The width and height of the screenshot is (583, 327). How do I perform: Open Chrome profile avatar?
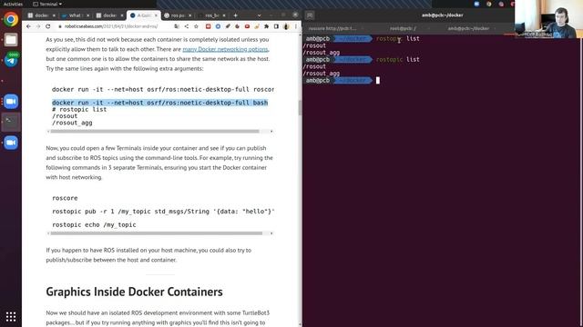click(286, 26)
